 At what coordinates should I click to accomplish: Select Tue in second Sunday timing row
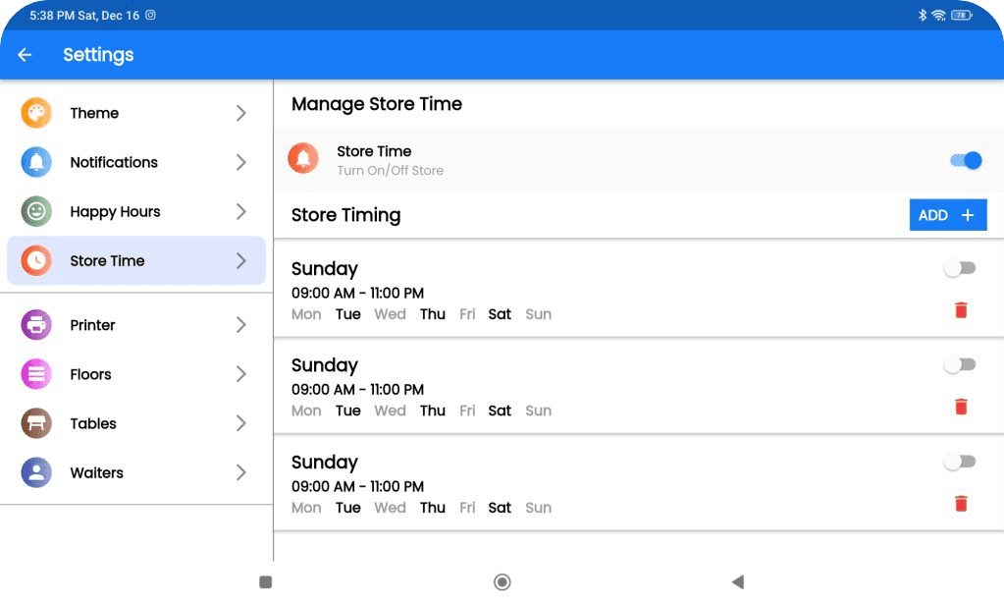(x=348, y=411)
